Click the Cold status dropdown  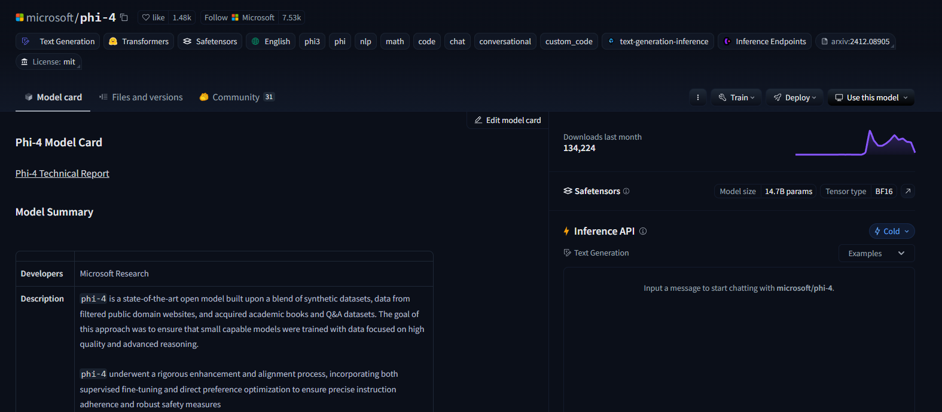(891, 231)
